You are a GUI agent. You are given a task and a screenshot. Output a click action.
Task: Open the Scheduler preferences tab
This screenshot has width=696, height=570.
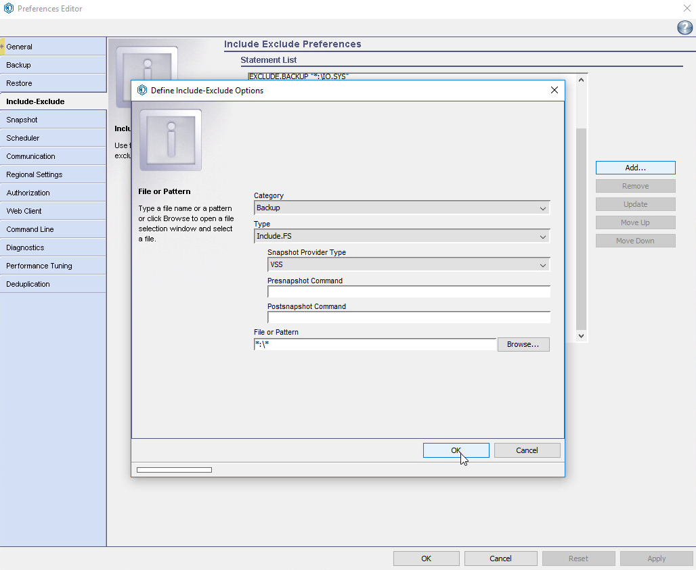point(53,138)
